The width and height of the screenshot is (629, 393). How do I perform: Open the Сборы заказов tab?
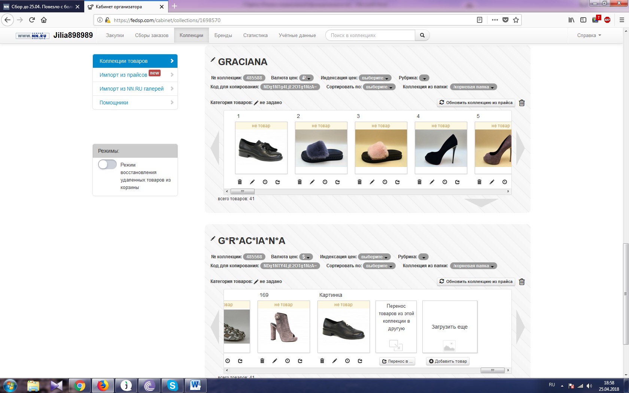152,35
